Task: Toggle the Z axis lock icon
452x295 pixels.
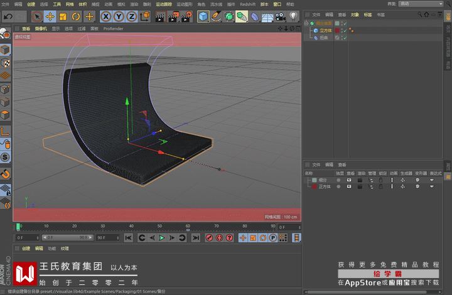Action: (131, 16)
